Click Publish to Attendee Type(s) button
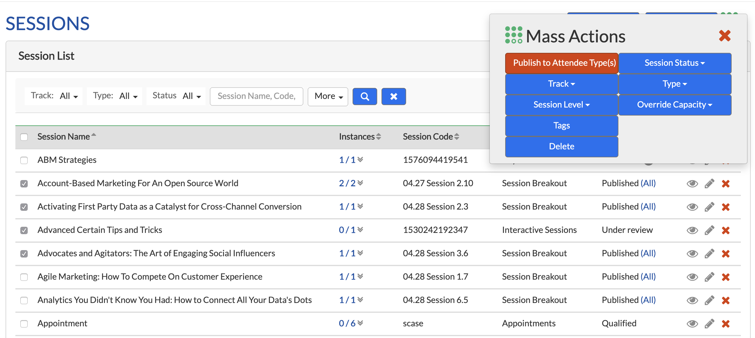Image resolution: width=755 pixels, height=338 pixels. pyautogui.click(x=561, y=63)
